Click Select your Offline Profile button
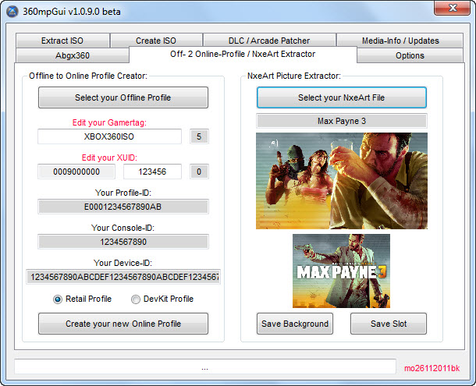 pos(123,97)
